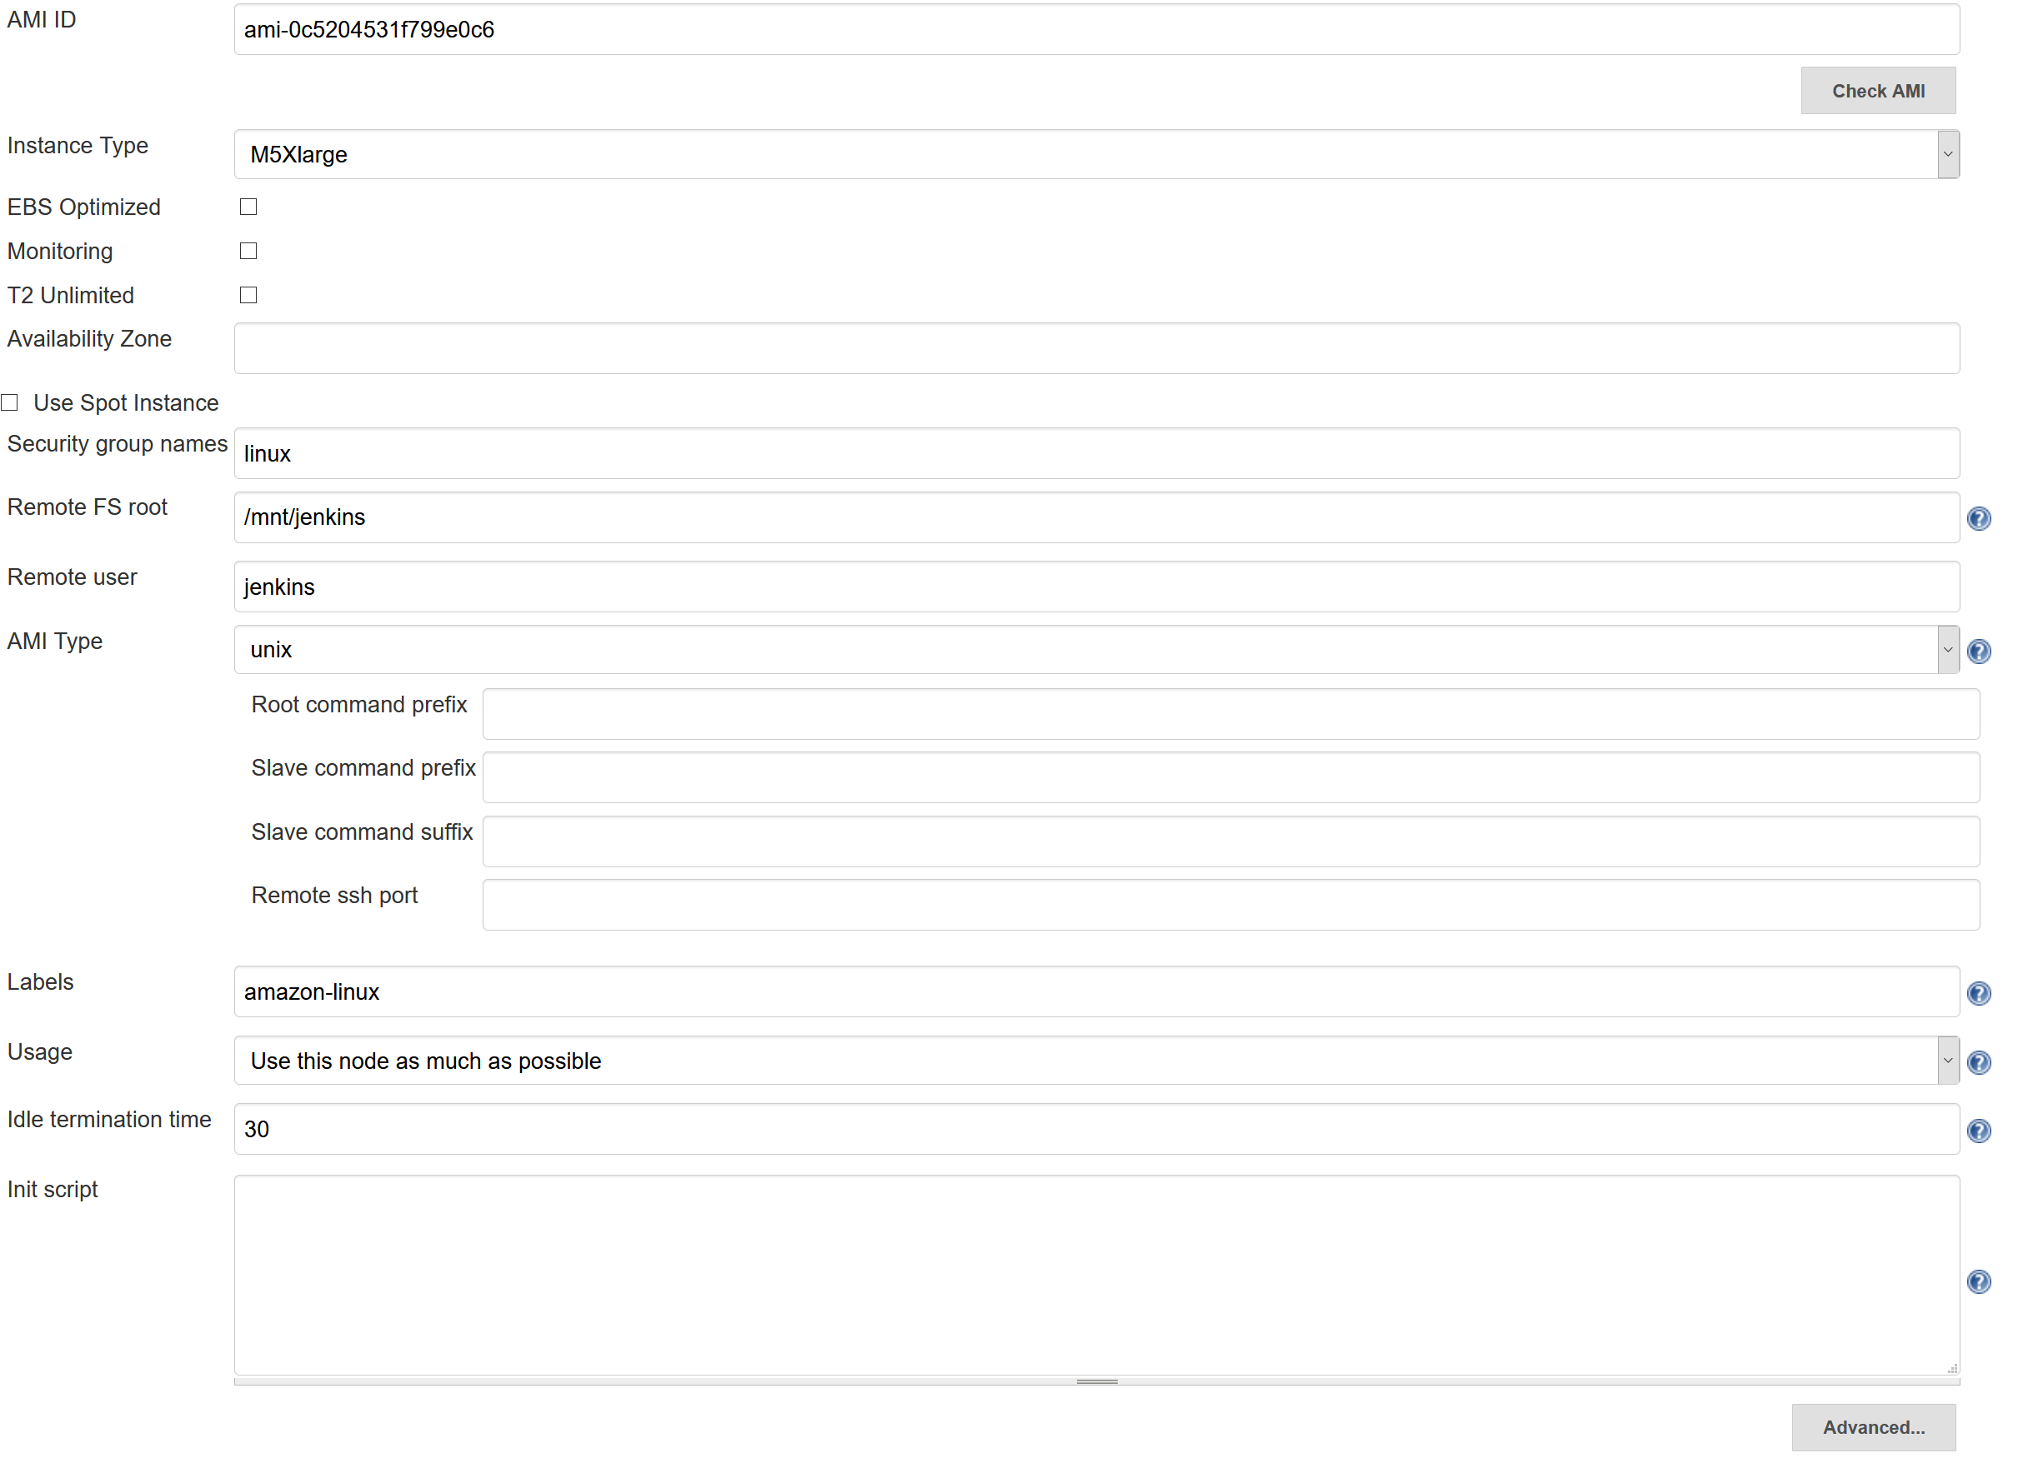Click the help icon next to AMI Type

point(1979,652)
